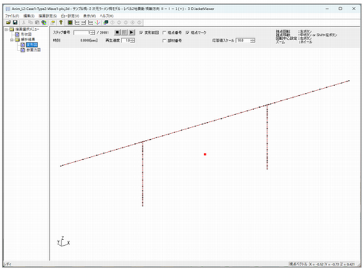Select 形状図 in the tree

(26, 34)
